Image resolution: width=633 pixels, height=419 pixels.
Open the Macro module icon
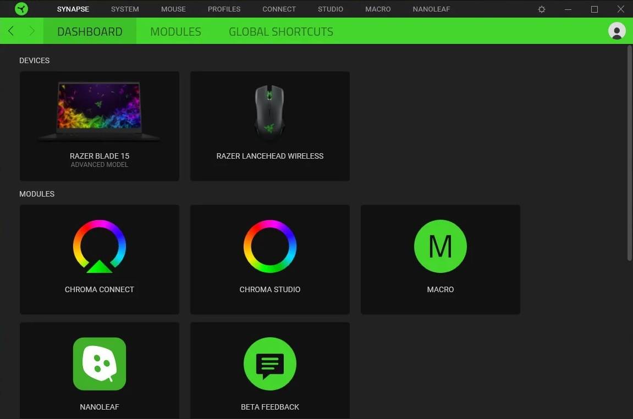pyautogui.click(x=440, y=247)
